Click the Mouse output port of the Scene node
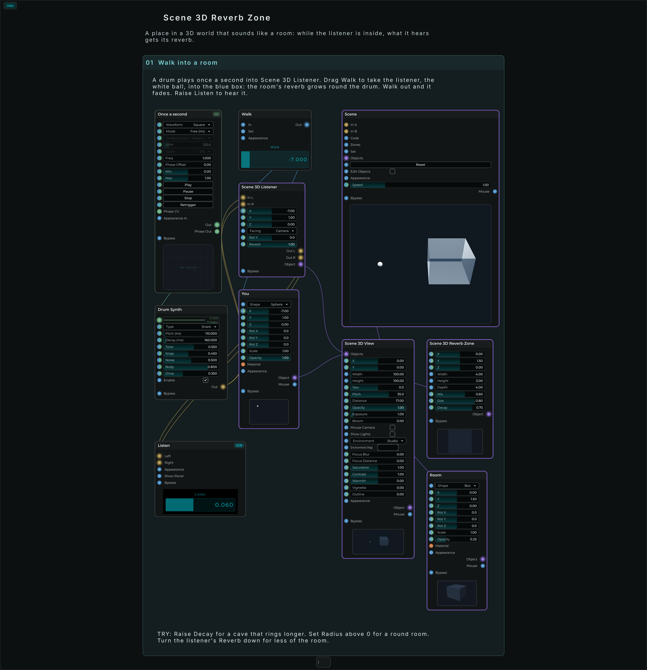This screenshot has width=647, height=670. pyautogui.click(x=495, y=191)
